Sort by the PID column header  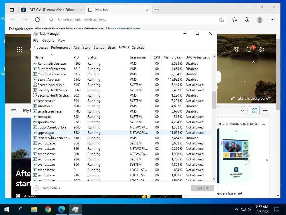(x=79, y=57)
